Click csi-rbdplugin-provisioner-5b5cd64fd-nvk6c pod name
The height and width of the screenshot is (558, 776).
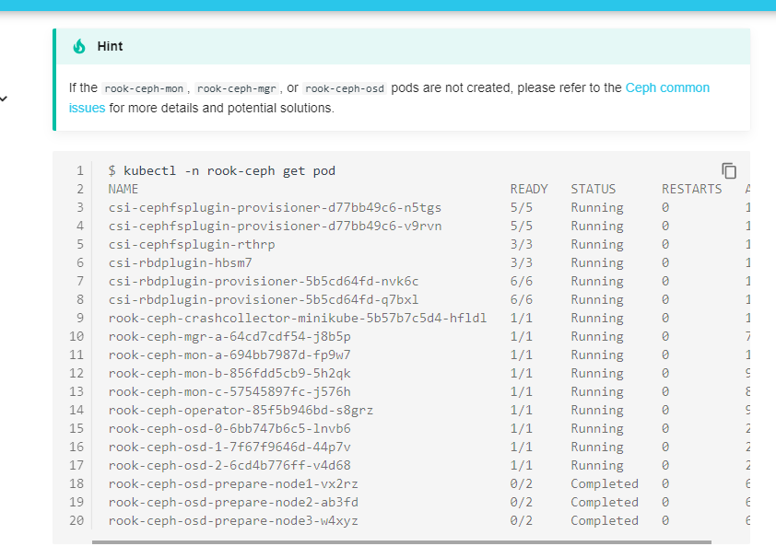click(264, 281)
